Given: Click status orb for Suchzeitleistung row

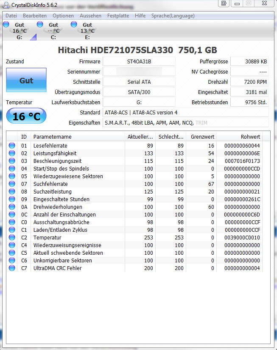Looking at the screenshot, I should point(12,191).
